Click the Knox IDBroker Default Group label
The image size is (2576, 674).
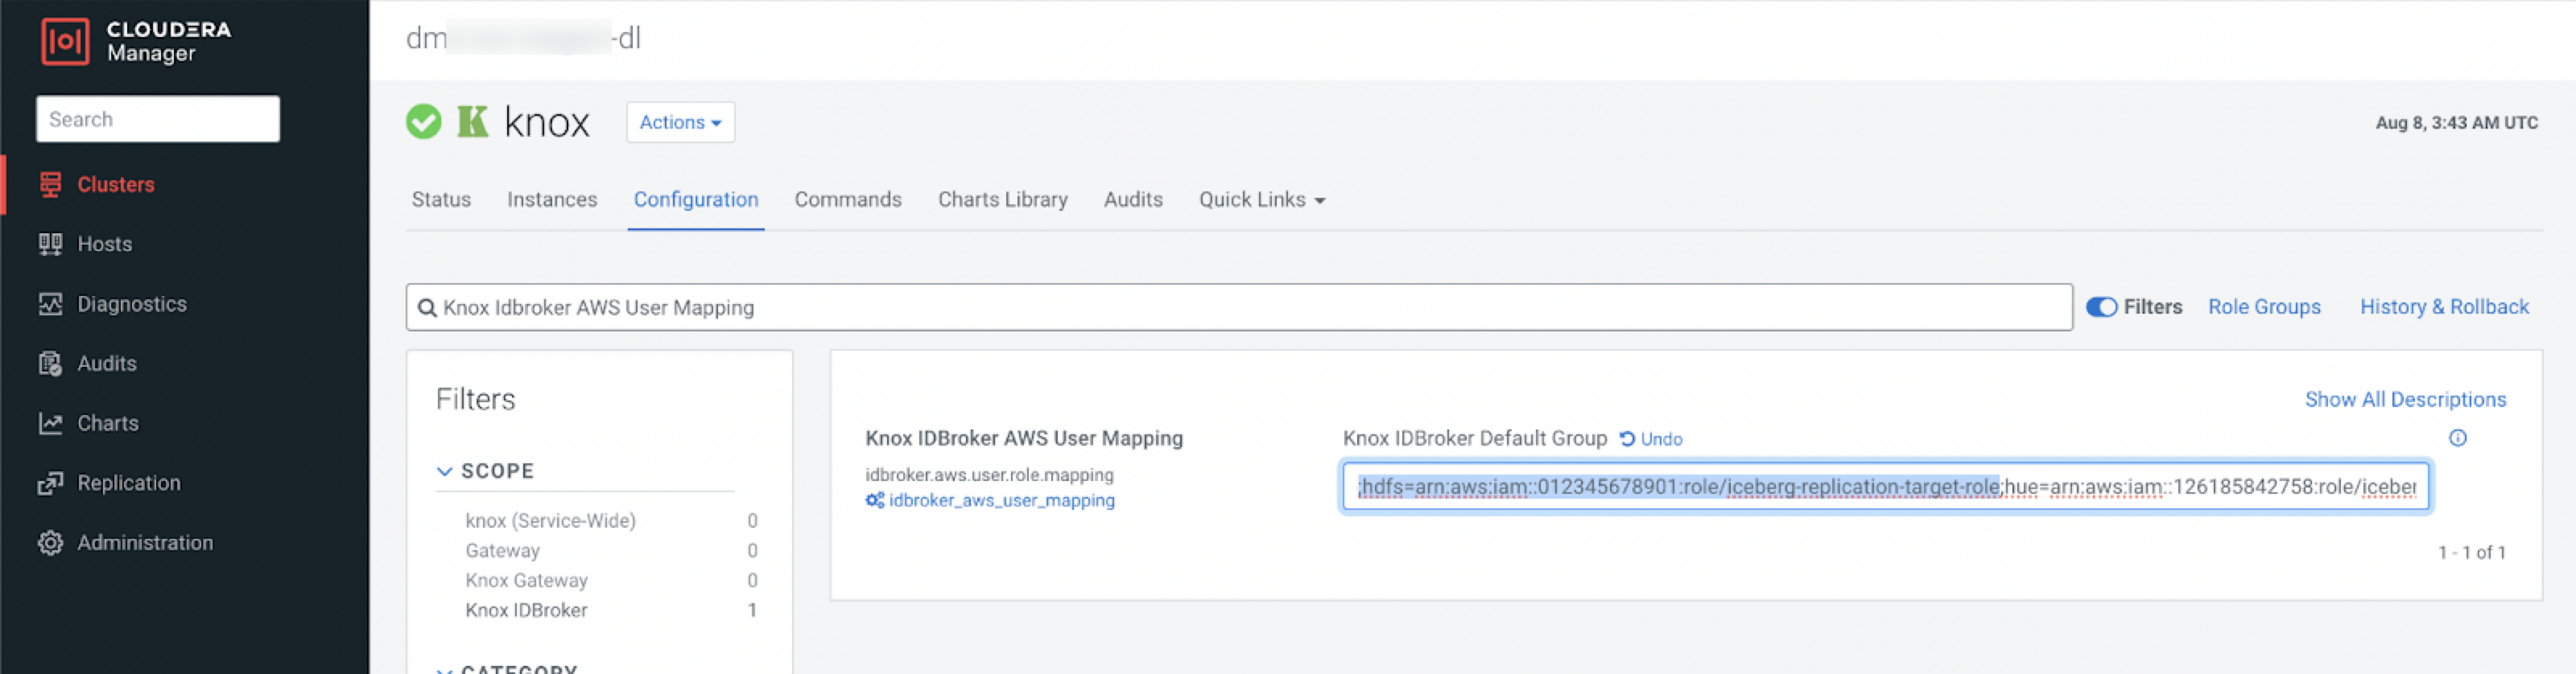click(x=1474, y=438)
